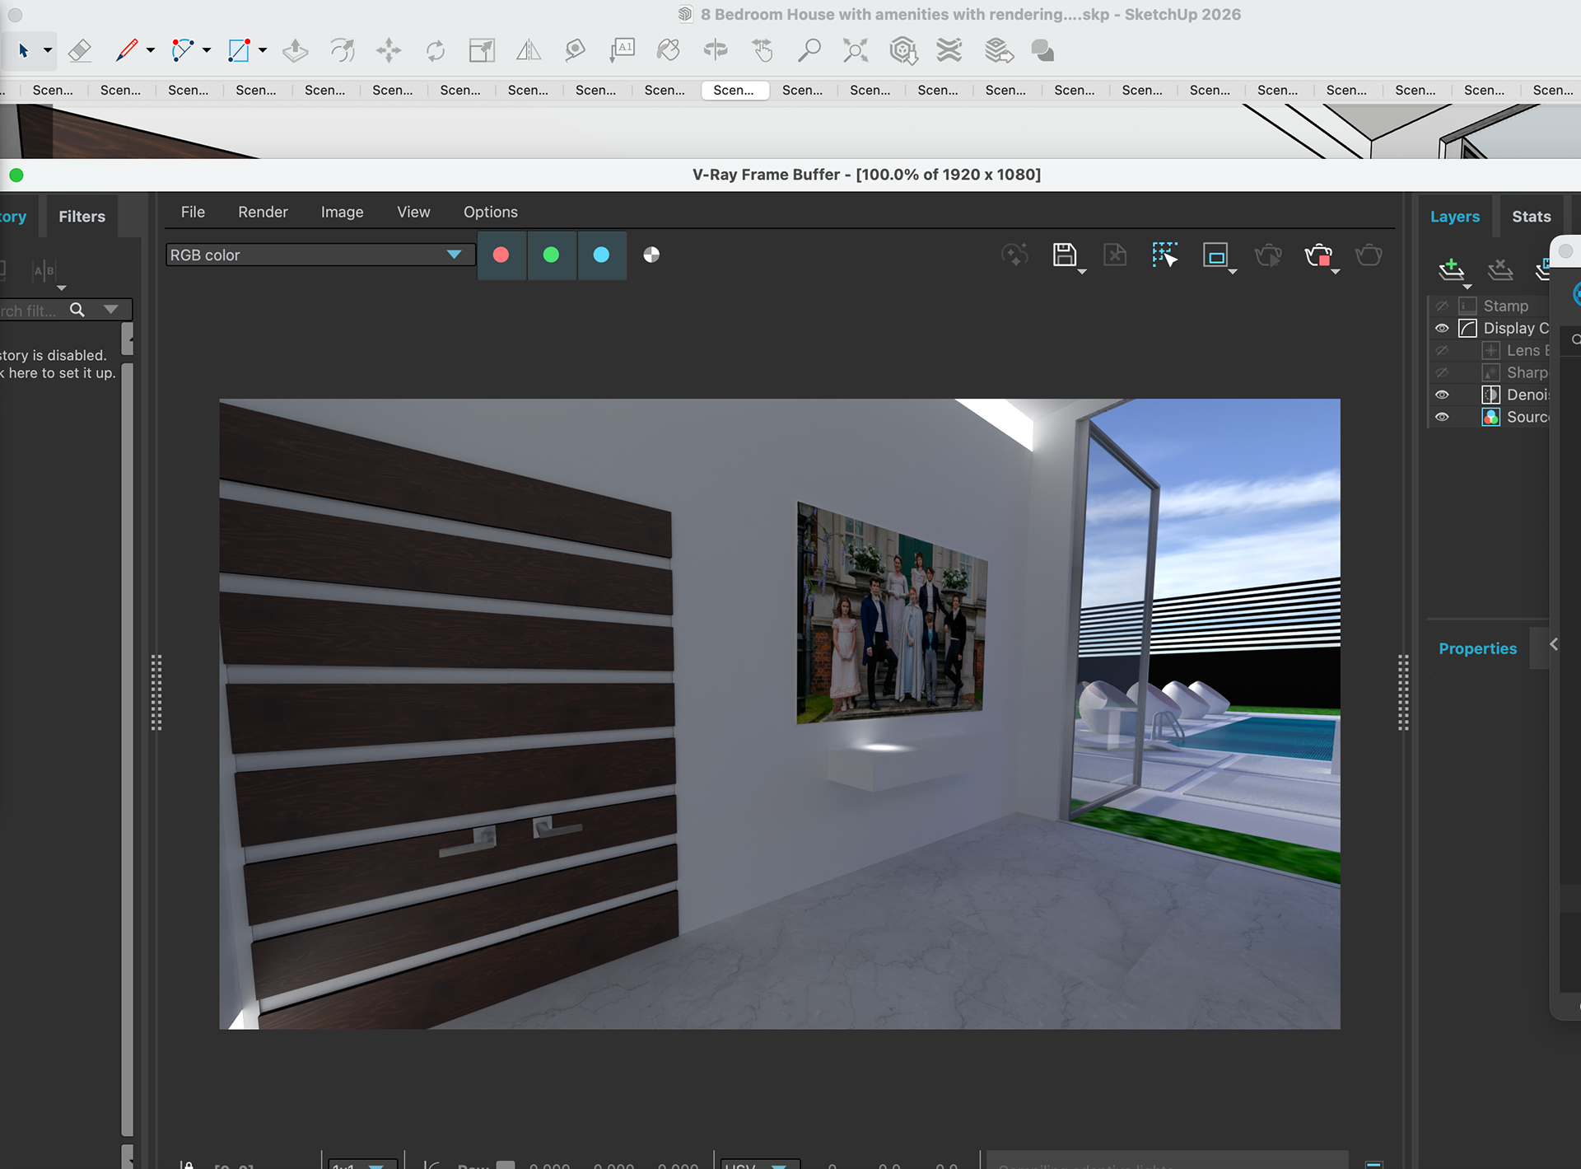Expand the Save image dropdown arrow
This screenshot has height=1169, width=1581.
click(1082, 272)
